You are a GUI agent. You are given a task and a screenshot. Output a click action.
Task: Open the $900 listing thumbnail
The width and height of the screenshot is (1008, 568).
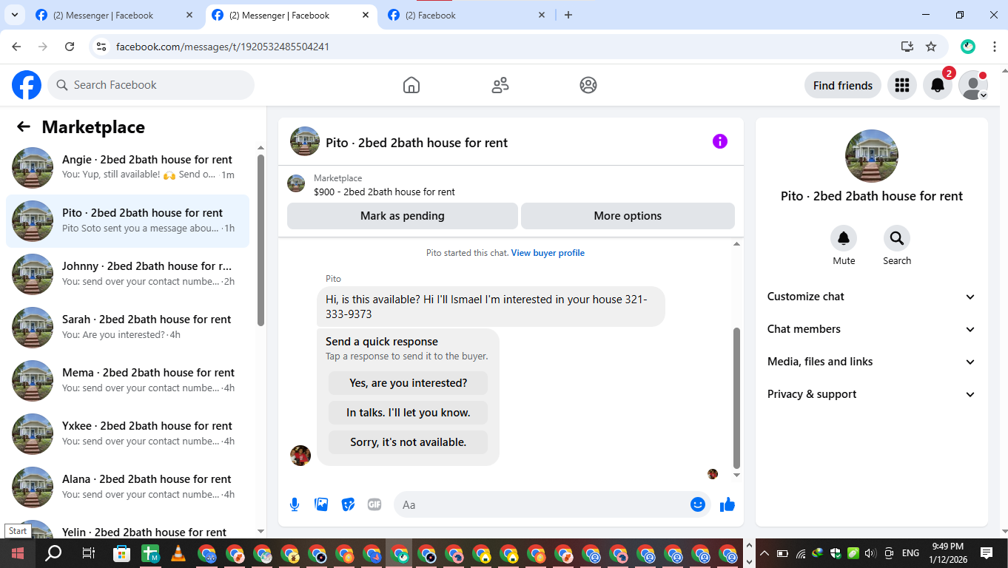[x=296, y=183]
